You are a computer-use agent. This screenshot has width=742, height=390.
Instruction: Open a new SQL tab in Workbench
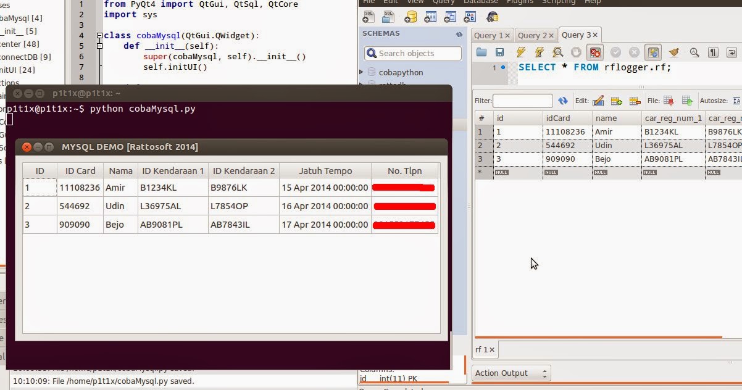coord(369,17)
